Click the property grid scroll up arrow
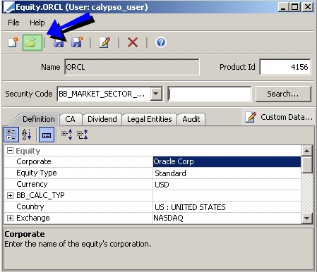The height and width of the screenshot is (272, 317). [x=306, y=151]
